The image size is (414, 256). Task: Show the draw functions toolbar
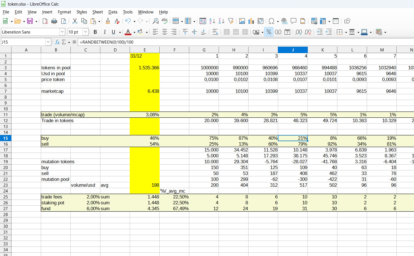click(x=347, y=21)
